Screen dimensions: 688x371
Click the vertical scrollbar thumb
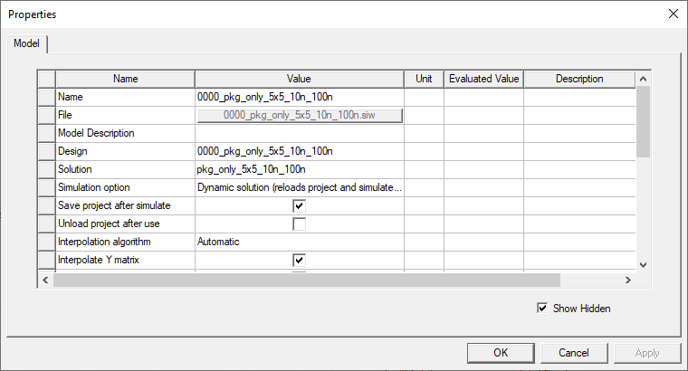point(644,123)
